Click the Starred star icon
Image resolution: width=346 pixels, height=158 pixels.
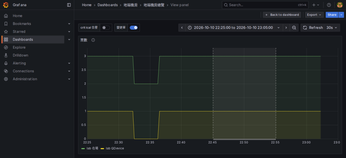6,32
